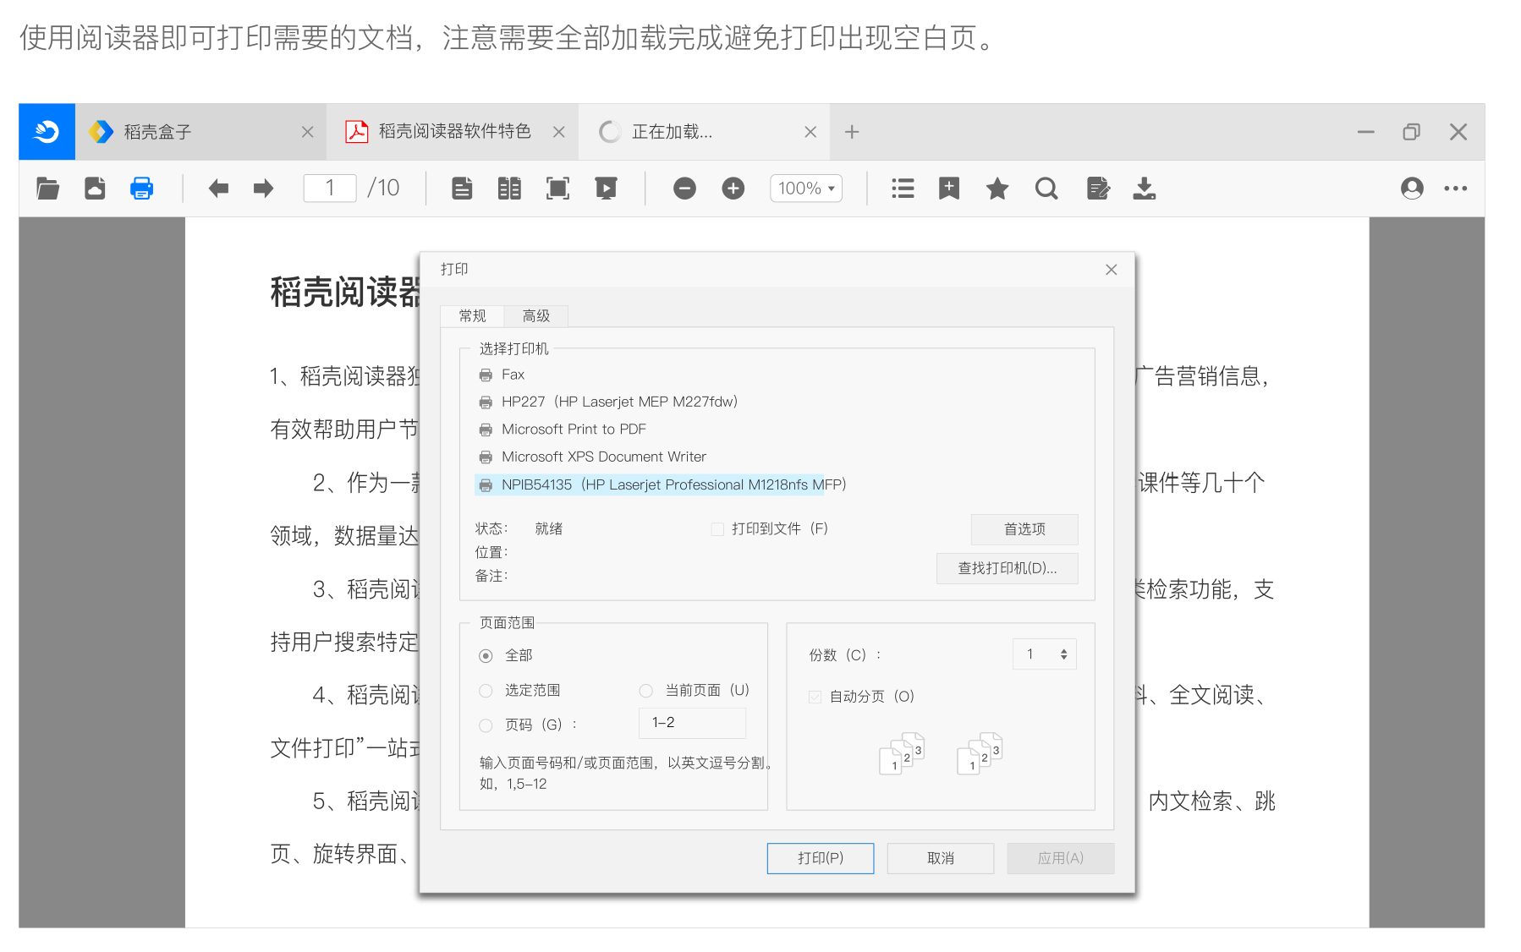The height and width of the screenshot is (952, 1521).
Task: Close the 稻壳阅读器软件特色 tab
Action: (559, 132)
